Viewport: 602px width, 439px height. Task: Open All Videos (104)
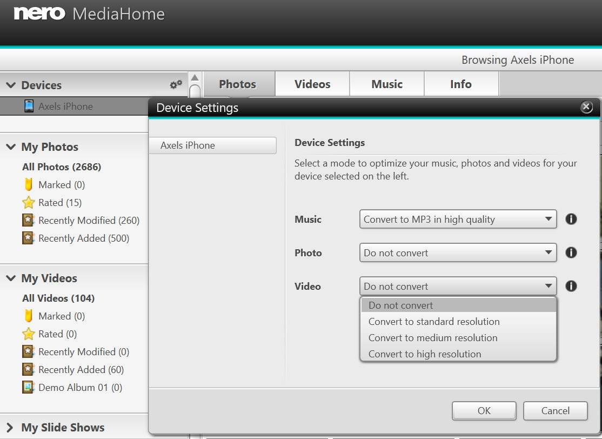point(58,298)
